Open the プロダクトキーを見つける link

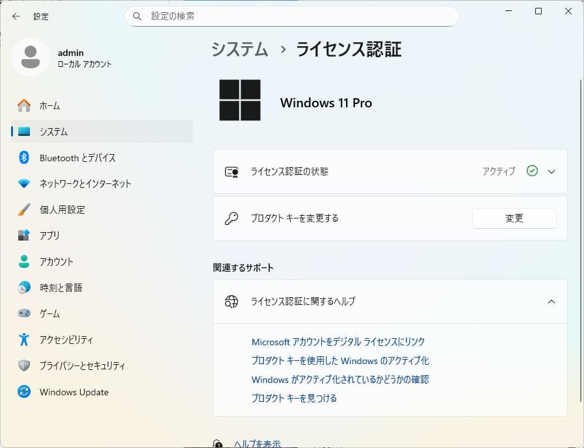click(x=295, y=398)
